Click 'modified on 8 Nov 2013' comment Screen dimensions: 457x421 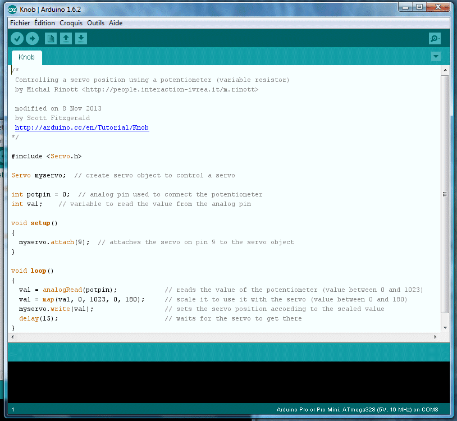[58, 108]
